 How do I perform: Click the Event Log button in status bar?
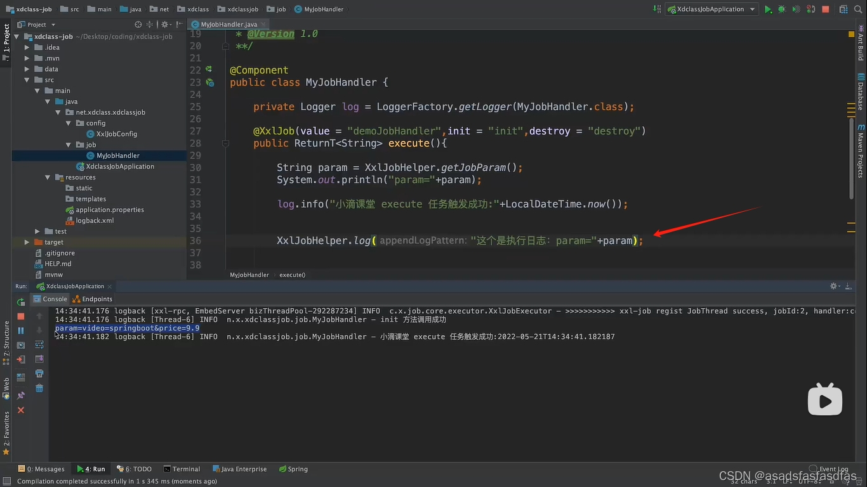[830, 469]
